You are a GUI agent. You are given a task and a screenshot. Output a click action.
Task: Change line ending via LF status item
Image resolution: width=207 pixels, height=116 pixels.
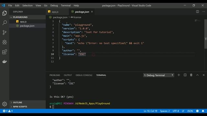click(x=183, y=111)
